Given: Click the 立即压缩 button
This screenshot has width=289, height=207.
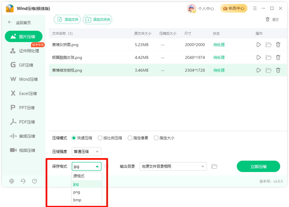Looking at the screenshot, I should coord(259,166).
